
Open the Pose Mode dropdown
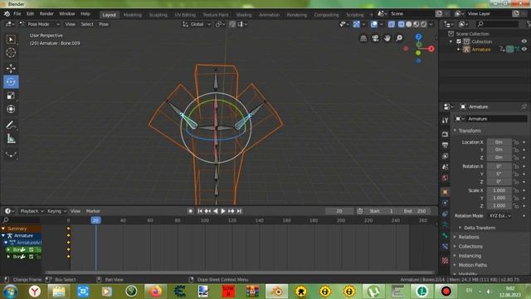(40, 24)
